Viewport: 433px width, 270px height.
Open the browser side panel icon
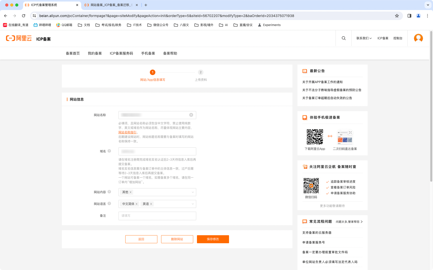click(409, 16)
